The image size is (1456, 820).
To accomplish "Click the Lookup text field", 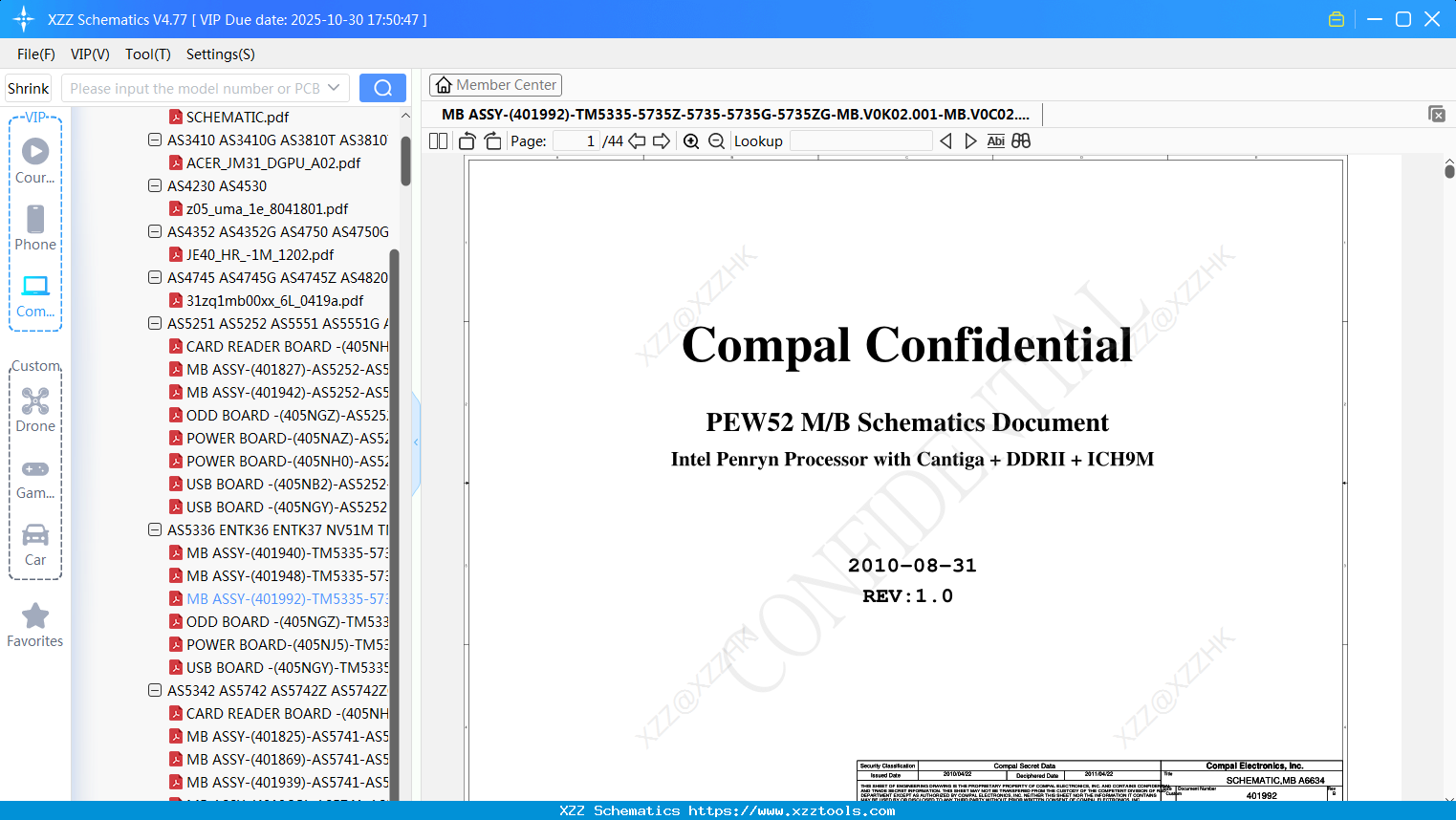I will (860, 140).
